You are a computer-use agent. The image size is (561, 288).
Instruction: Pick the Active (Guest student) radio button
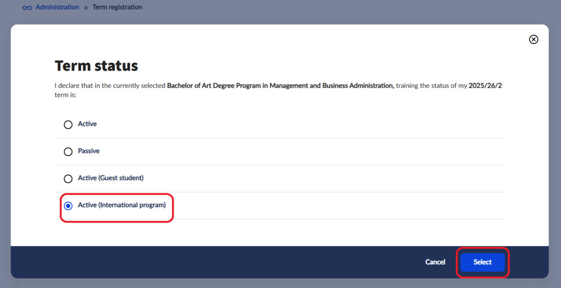(x=68, y=179)
